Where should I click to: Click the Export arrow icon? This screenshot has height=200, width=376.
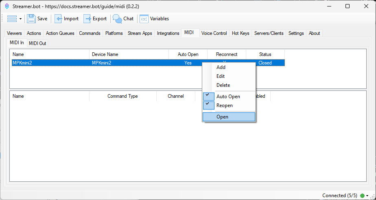pos(87,19)
